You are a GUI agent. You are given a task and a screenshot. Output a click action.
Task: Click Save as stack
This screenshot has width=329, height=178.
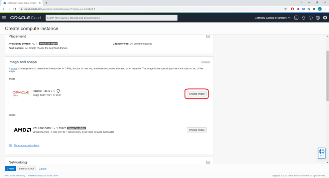pos(26,169)
